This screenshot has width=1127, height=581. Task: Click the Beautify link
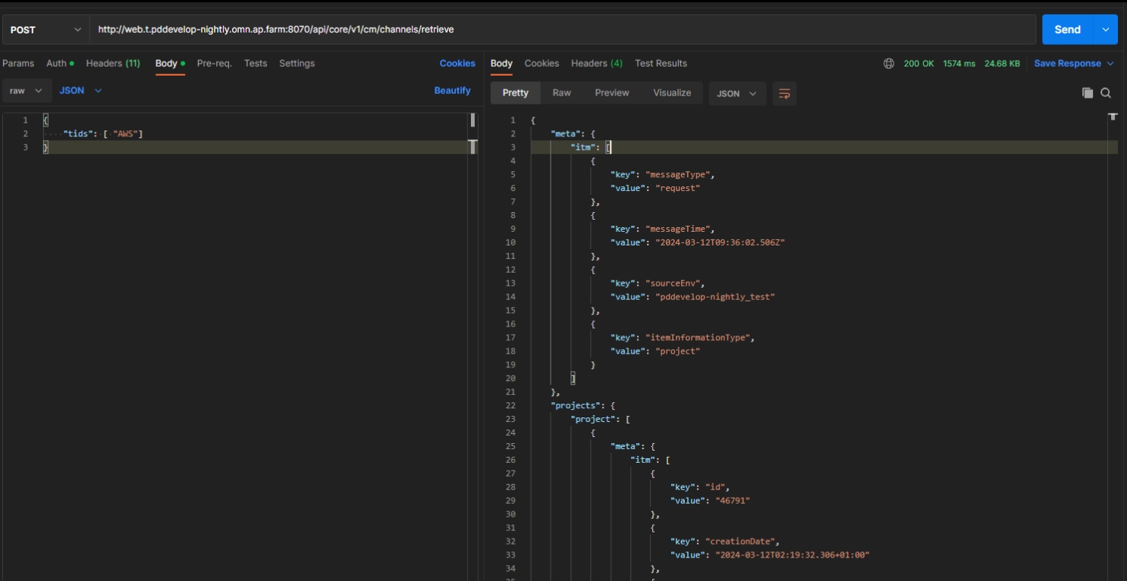[x=452, y=90]
